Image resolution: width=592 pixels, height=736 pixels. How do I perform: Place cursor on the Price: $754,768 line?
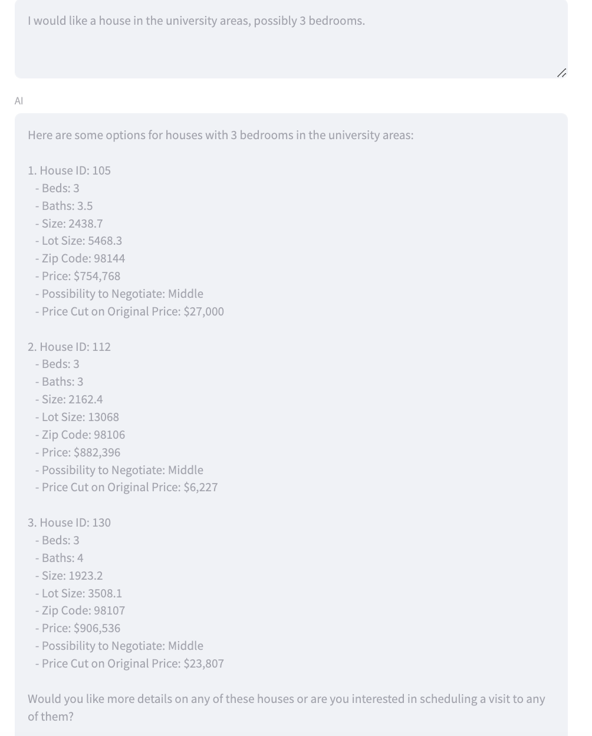(x=77, y=276)
